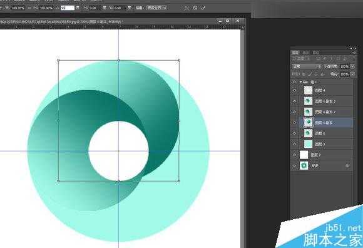
Task: Select the layer named 图层 6 副本 2
Action: (x=325, y=112)
